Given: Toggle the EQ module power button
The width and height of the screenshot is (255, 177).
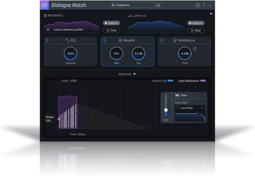Looking at the screenshot, I should click(x=47, y=41).
